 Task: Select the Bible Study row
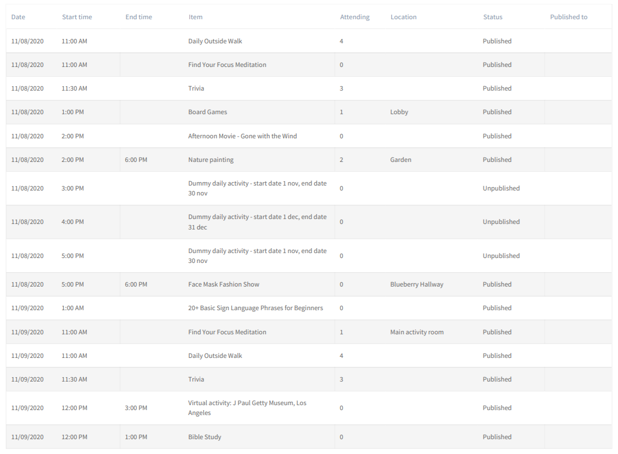(204, 437)
